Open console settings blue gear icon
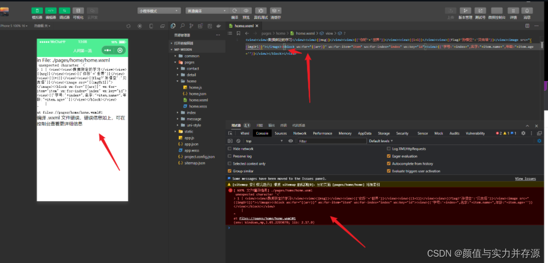The width and height of the screenshot is (548, 263). click(x=539, y=141)
